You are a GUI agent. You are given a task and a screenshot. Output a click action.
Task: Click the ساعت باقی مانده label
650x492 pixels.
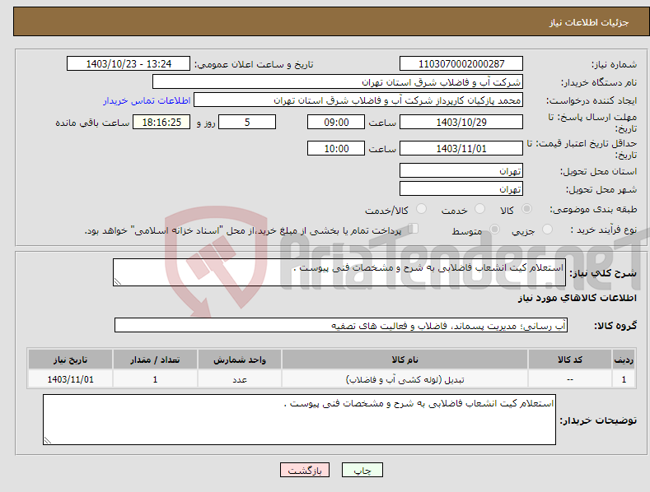coord(92,123)
